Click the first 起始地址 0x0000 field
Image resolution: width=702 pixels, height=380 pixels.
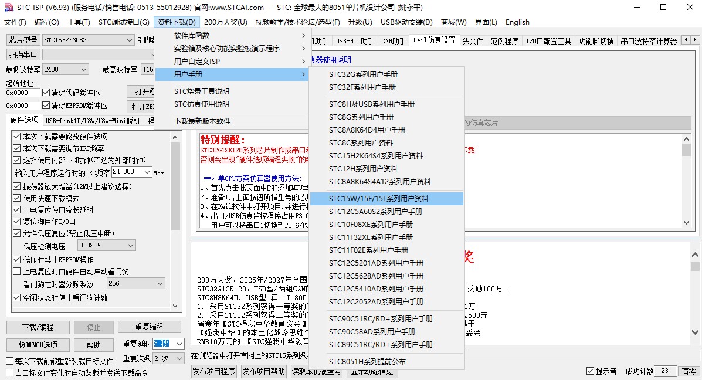pyautogui.click(x=22, y=93)
